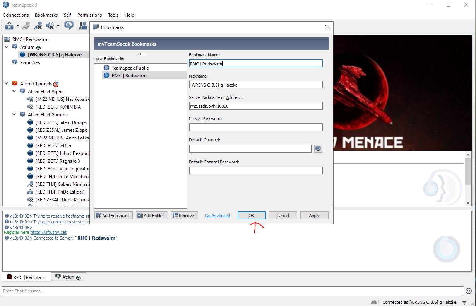Switch to the RMC | Redswarm chat tab
The height and width of the screenshot is (306, 476).
coord(26,277)
